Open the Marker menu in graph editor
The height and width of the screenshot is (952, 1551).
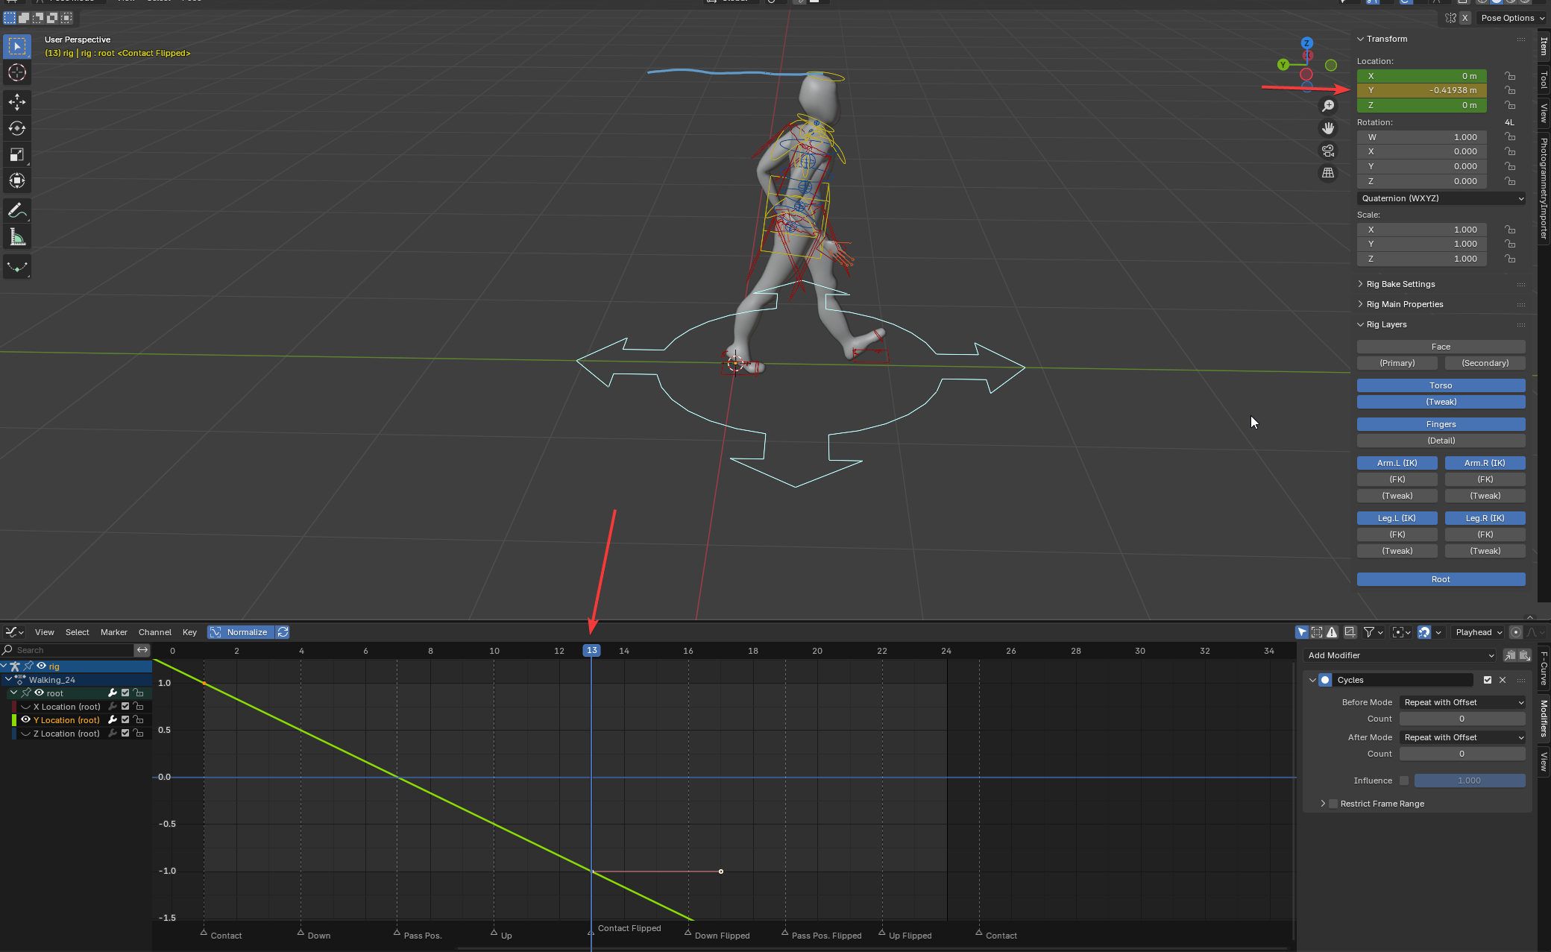(113, 632)
